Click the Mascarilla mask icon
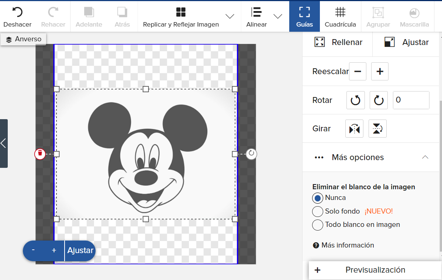Viewport: 442px width, 280px height. tap(414, 13)
